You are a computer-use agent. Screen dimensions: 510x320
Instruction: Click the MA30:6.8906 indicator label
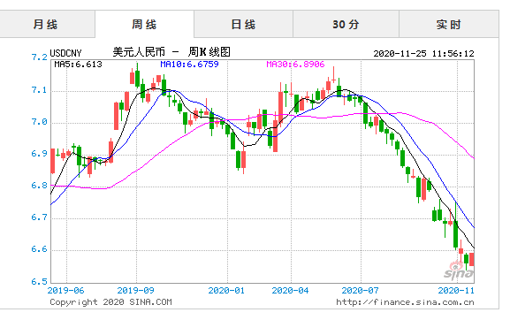(295, 64)
